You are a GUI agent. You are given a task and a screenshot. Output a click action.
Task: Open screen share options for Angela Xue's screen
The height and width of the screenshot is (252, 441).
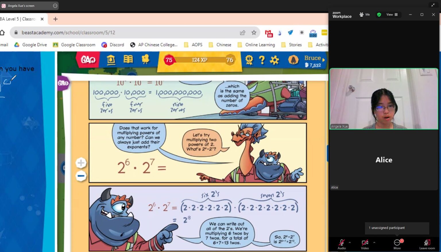[55, 6]
